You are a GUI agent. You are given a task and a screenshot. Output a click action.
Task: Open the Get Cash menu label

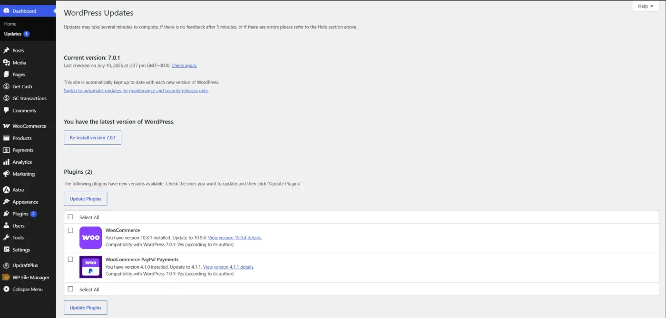[x=22, y=86]
